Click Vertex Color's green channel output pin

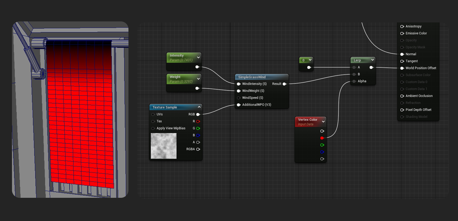click(x=322, y=145)
